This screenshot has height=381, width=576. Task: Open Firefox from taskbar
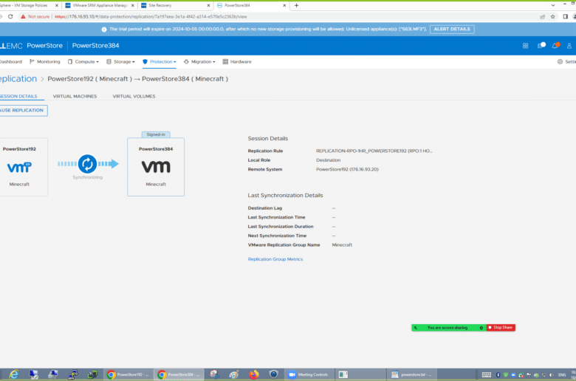point(254,374)
